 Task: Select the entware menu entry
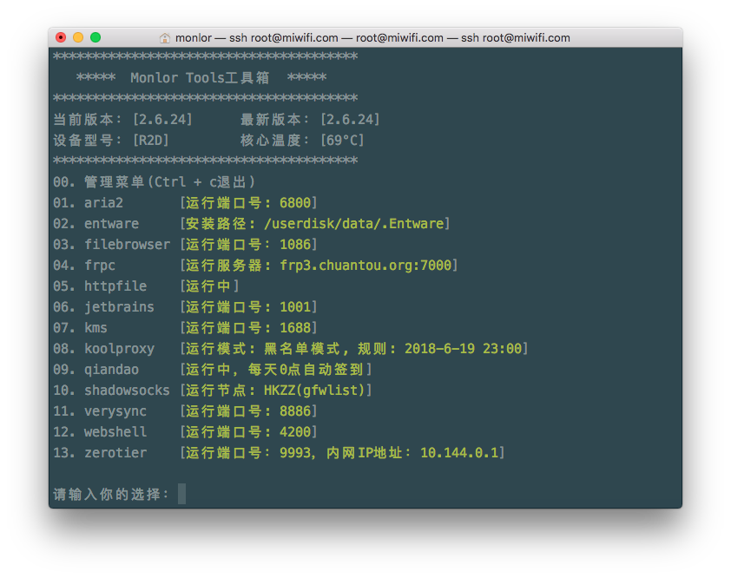pos(111,224)
